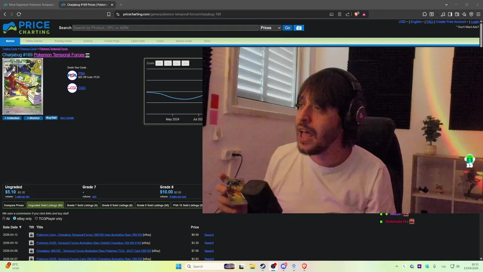The height and width of the screenshot is (272, 483).
Task: Click the Charjabug card thumbnail image
Action: (x=23, y=87)
